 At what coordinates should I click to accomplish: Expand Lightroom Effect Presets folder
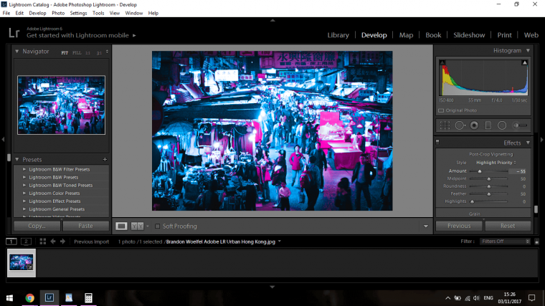click(24, 201)
